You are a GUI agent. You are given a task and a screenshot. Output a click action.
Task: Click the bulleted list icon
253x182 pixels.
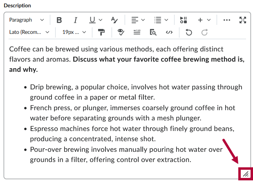click(158, 20)
